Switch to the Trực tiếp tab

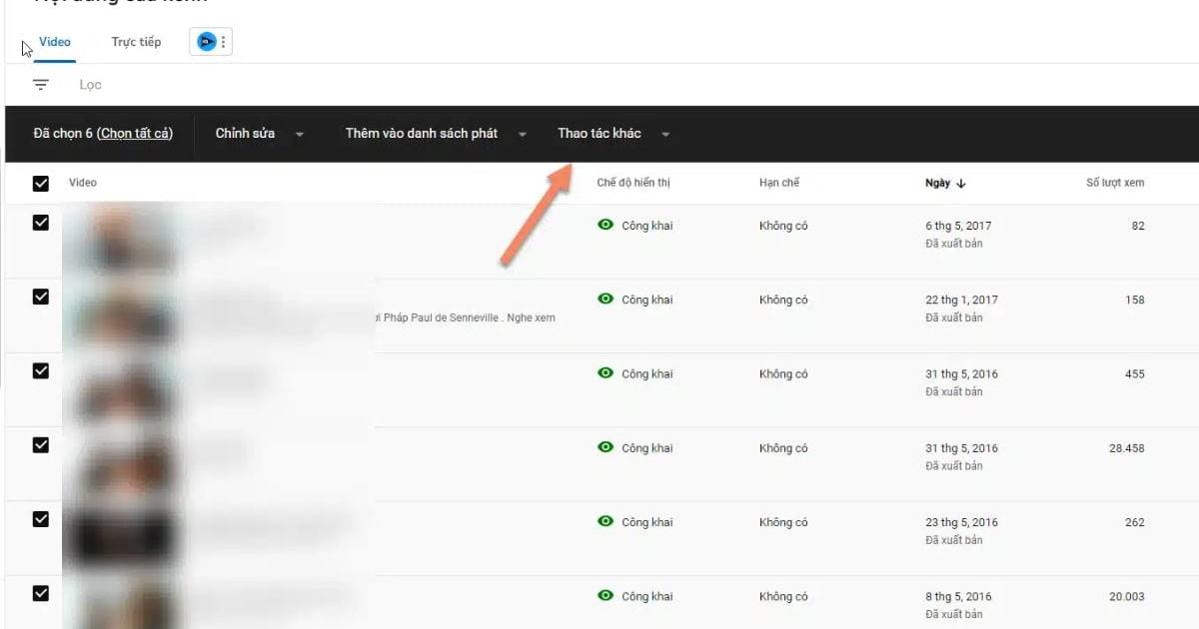136,42
